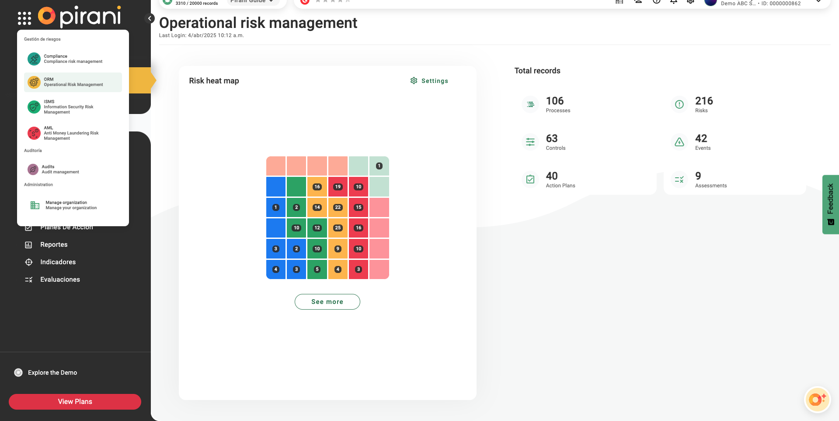Click the AML module icon

(x=34, y=133)
